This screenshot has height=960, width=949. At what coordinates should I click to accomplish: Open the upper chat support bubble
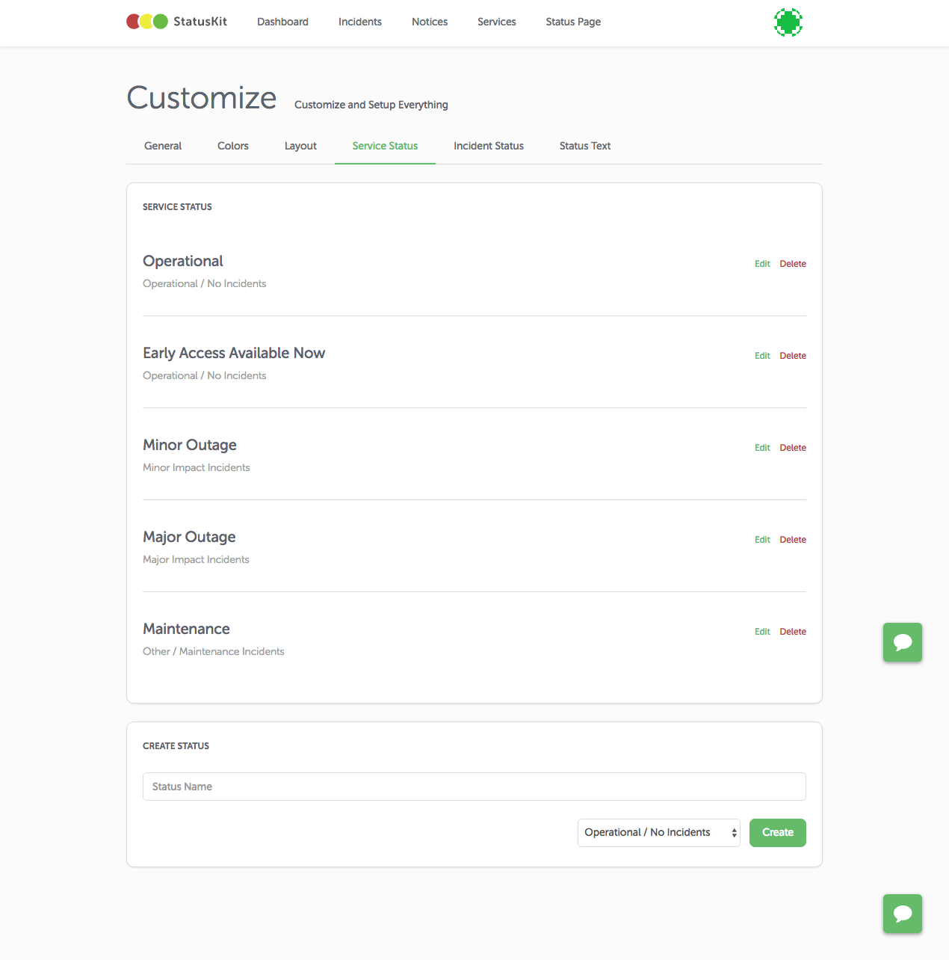902,642
